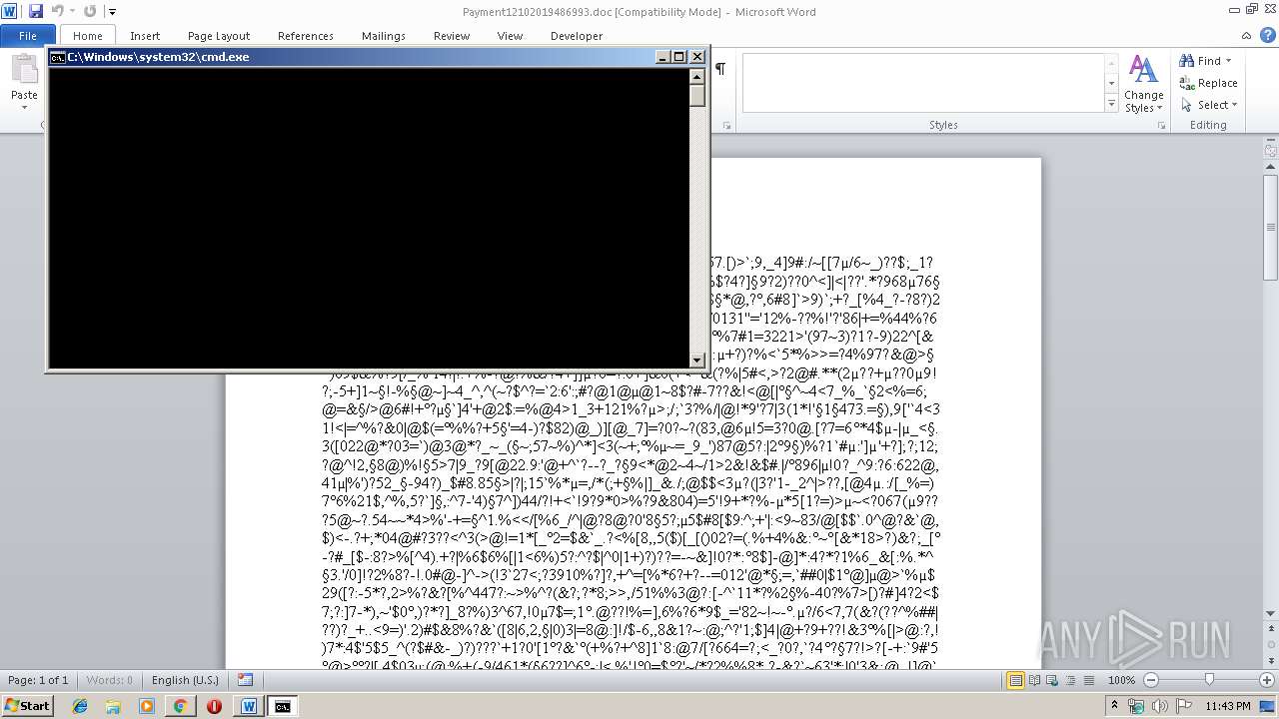Save the document with the floppy icon
Viewport: 1279px width, 719px height.
click(x=36, y=12)
